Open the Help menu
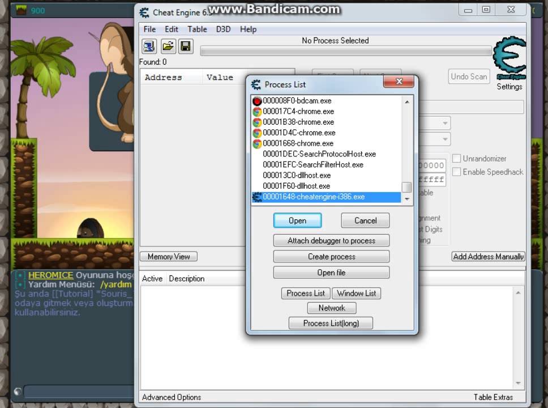Image resolution: width=548 pixels, height=408 pixels. point(248,29)
